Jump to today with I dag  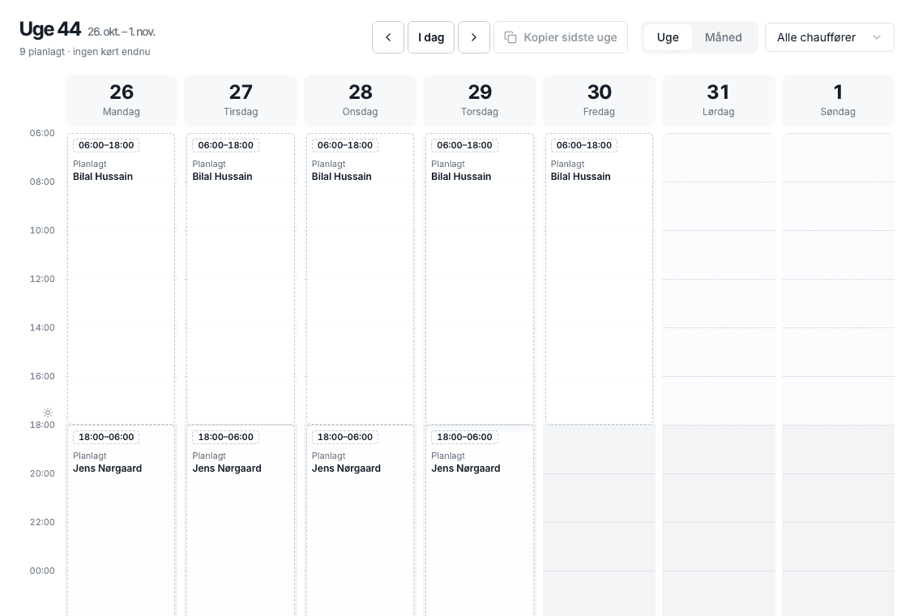431,37
